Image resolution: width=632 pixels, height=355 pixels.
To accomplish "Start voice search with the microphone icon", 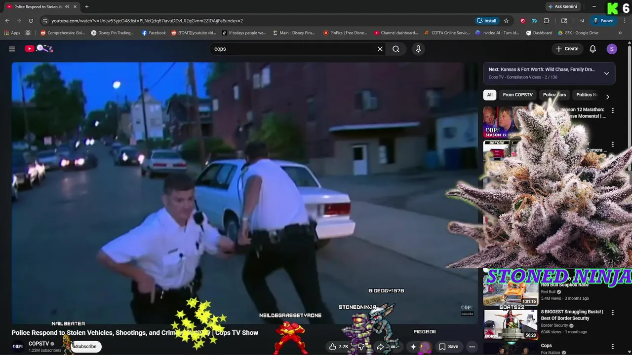I will [418, 49].
